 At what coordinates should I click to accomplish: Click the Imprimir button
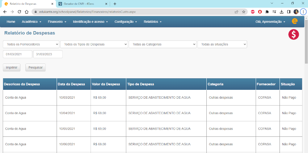pyautogui.click(x=12, y=67)
